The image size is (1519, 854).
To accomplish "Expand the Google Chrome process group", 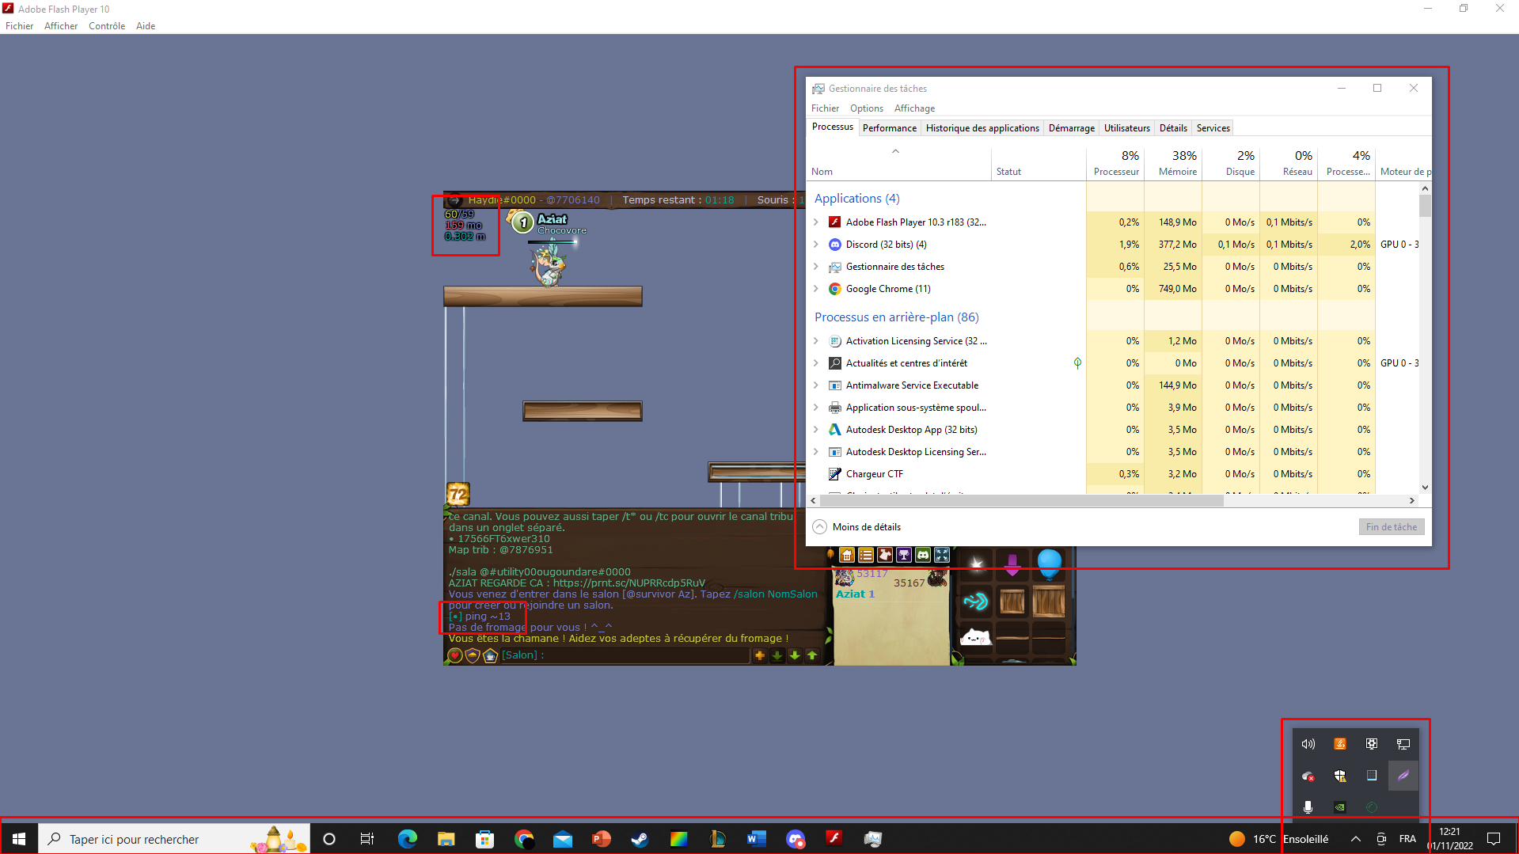I will 816,289.
